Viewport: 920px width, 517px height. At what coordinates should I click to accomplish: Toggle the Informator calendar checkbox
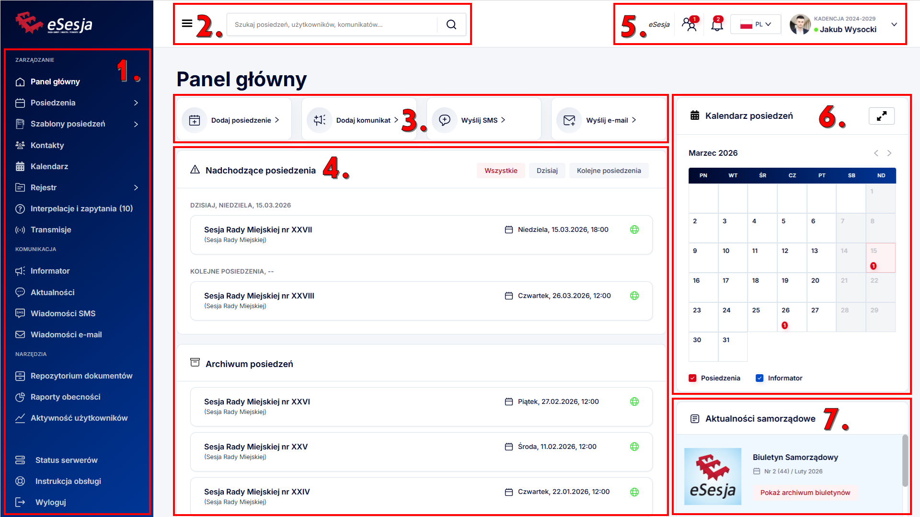click(x=759, y=378)
